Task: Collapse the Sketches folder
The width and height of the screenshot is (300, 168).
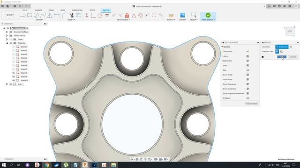Action: click(x=7, y=43)
